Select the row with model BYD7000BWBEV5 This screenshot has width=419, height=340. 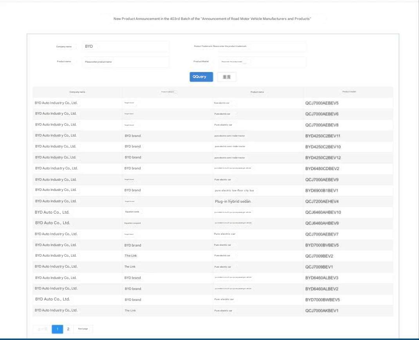pos(322,300)
